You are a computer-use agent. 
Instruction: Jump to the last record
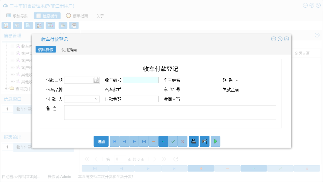[x=144, y=141]
